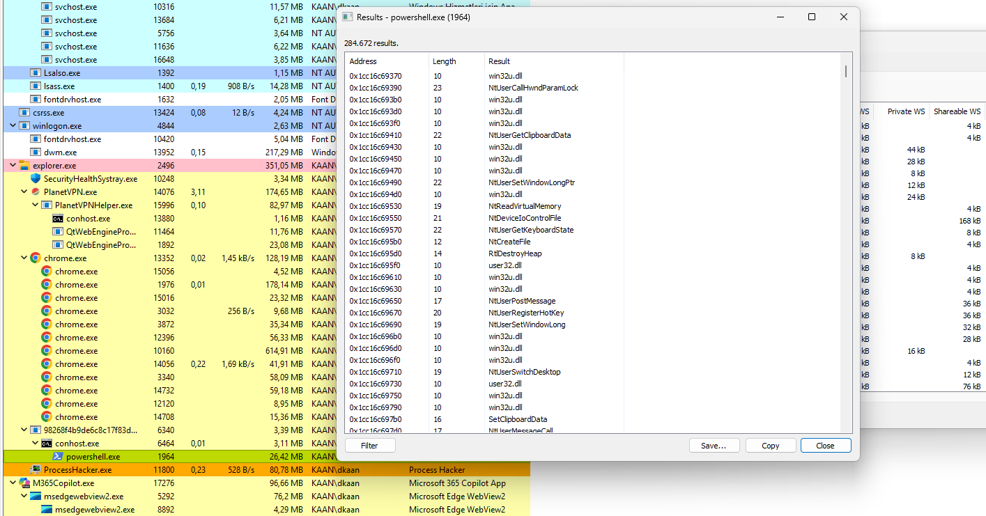Viewport: 986px width, 516px height.
Task: Click the Copy button in Results dialog
Action: click(771, 446)
